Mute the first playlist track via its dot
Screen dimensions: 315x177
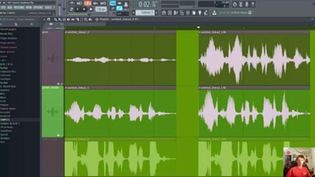point(62,84)
